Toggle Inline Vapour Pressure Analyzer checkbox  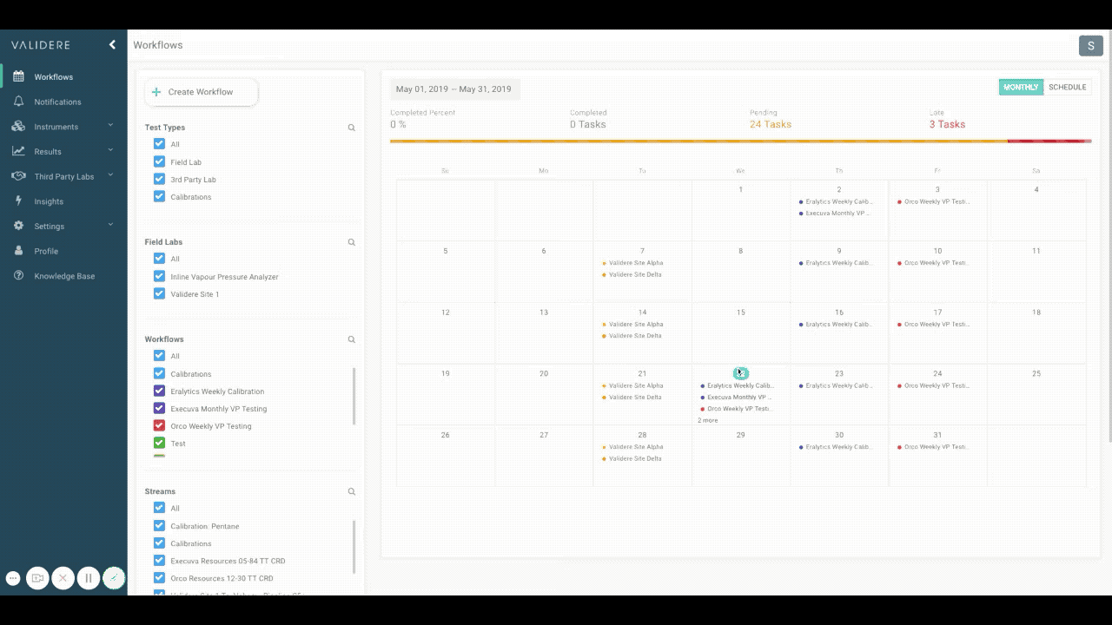point(159,276)
